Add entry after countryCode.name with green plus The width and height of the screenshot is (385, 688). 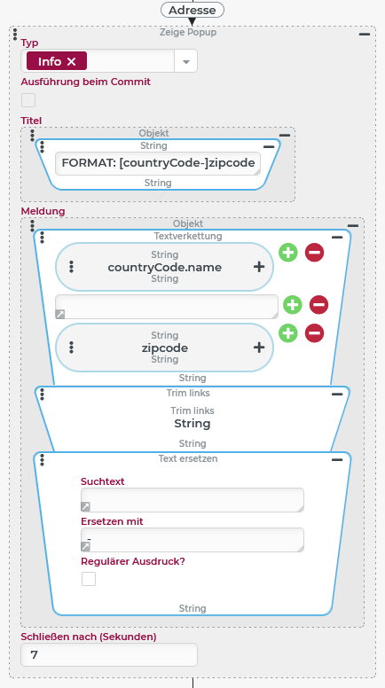pos(288,253)
